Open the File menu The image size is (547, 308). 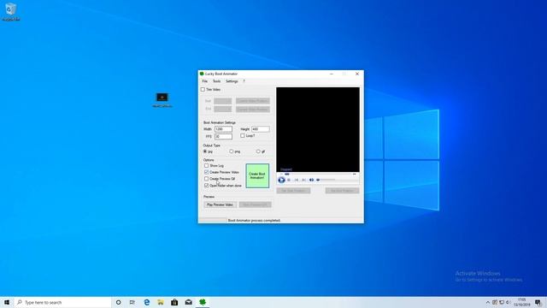pyautogui.click(x=205, y=81)
